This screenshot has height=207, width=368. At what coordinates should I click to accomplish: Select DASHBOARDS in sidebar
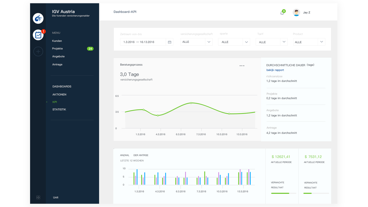click(62, 87)
